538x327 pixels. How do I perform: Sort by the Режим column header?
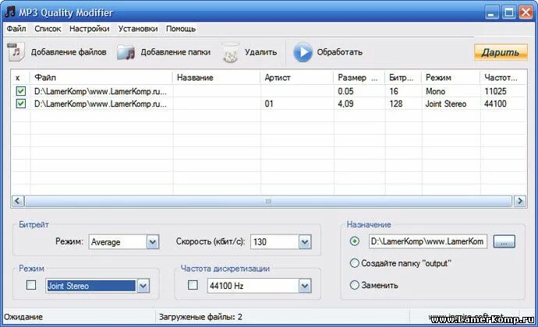451,77
